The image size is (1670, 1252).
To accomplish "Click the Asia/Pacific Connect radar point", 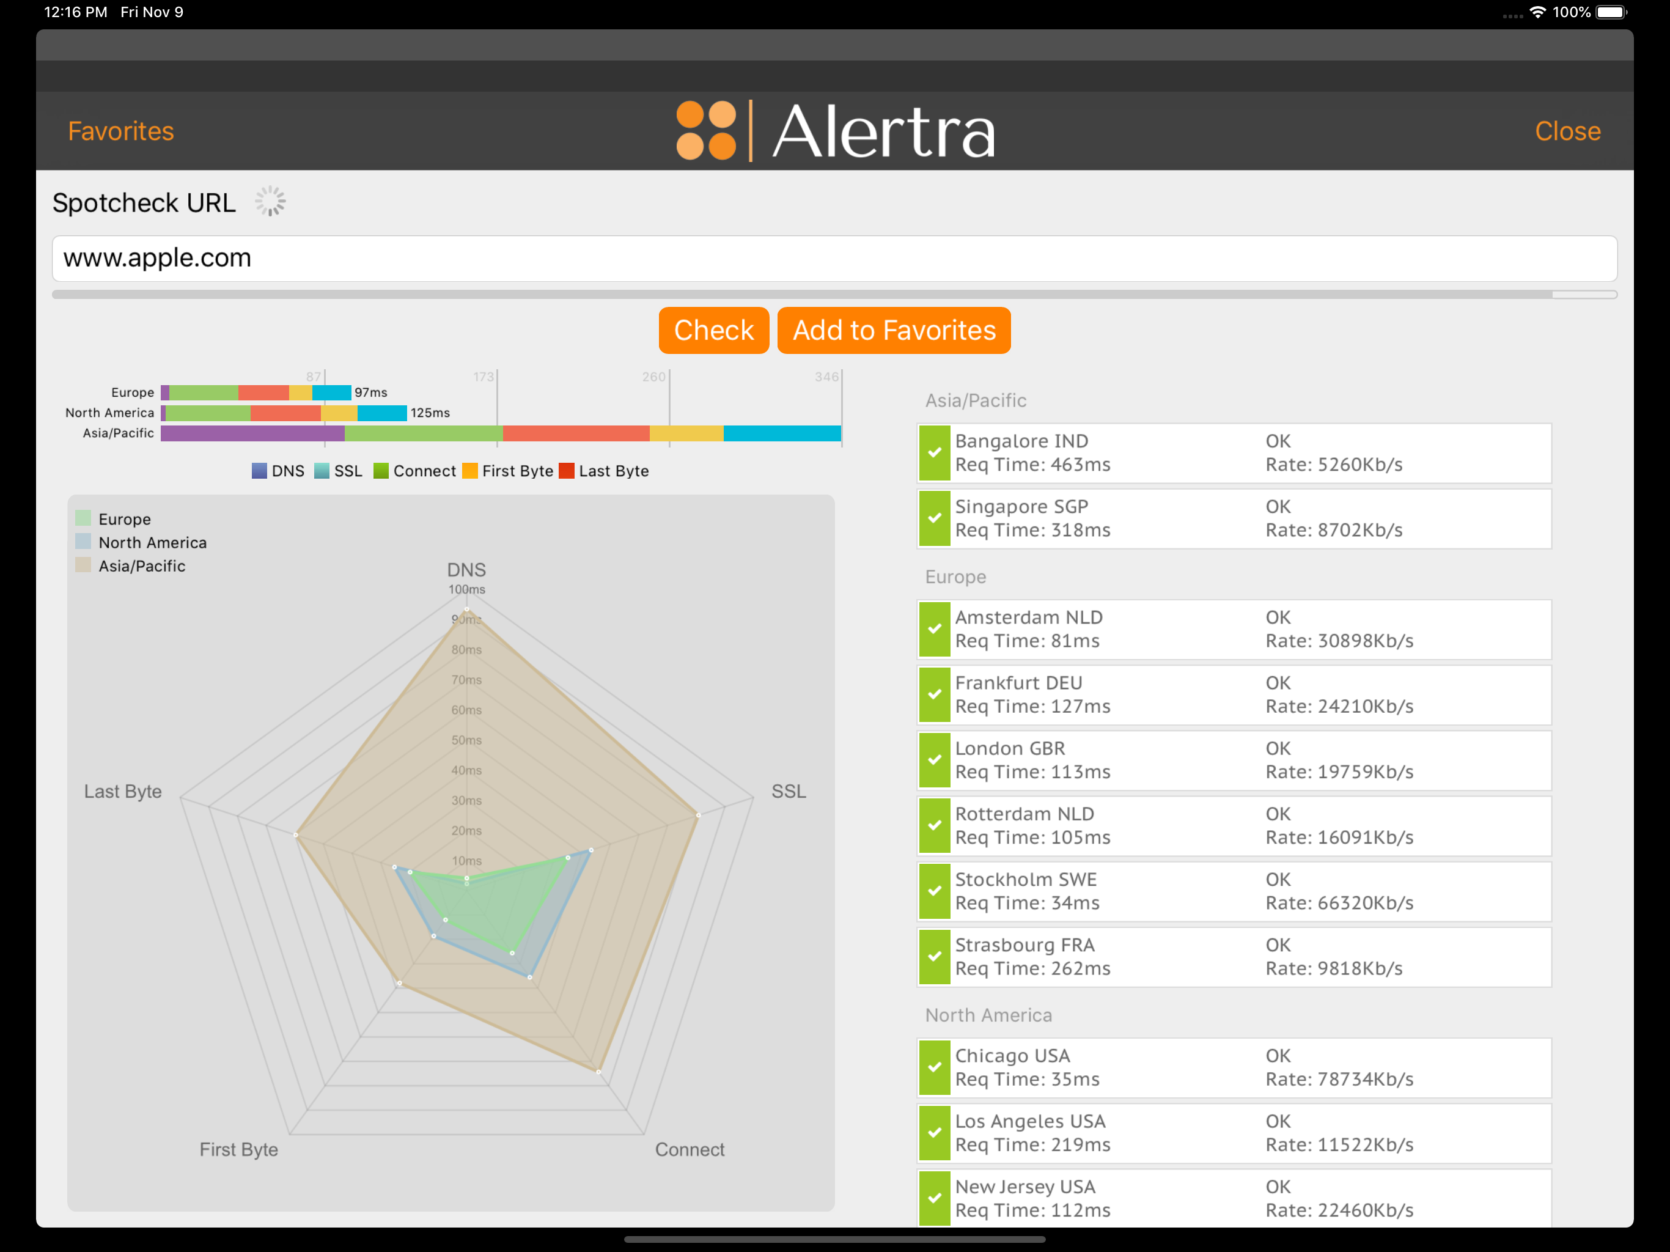I will click(x=598, y=1072).
